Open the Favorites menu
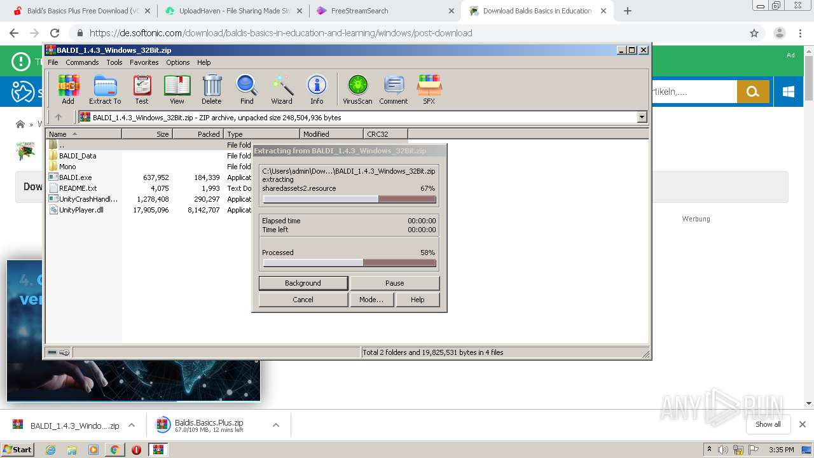Image resolution: width=814 pixels, height=458 pixels. (x=144, y=62)
